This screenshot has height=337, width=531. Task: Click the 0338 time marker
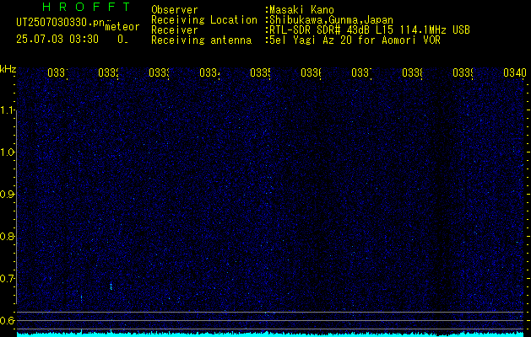pyautogui.click(x=412, y=72)
